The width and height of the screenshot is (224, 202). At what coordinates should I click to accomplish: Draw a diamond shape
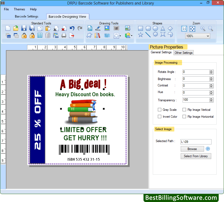(170, 28)
